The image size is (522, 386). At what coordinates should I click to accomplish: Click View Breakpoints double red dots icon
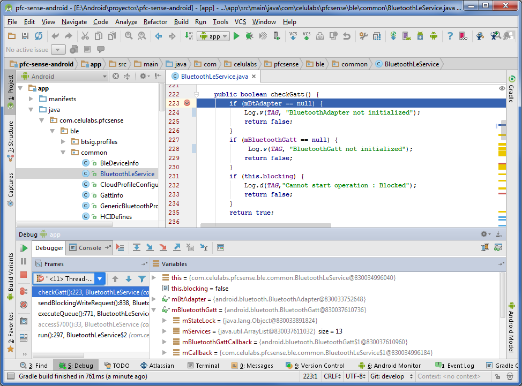(24, 292)
